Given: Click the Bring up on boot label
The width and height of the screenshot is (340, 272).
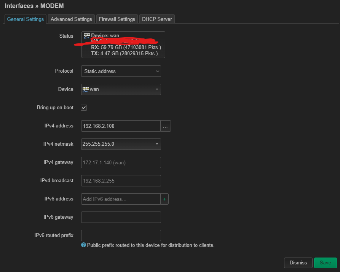Looking at the screenshot, I should click(x=55, y=108).
